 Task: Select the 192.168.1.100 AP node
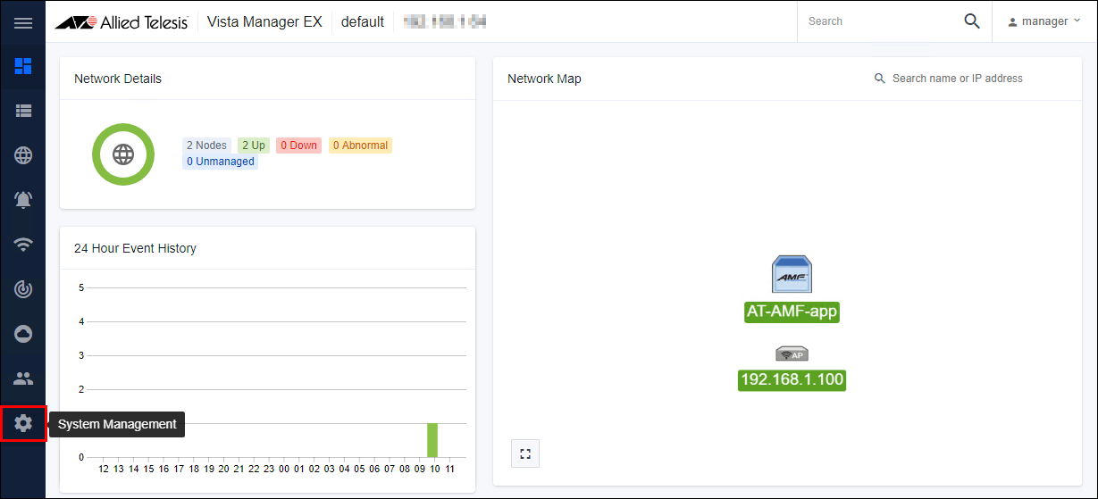(x=792, y=353)
